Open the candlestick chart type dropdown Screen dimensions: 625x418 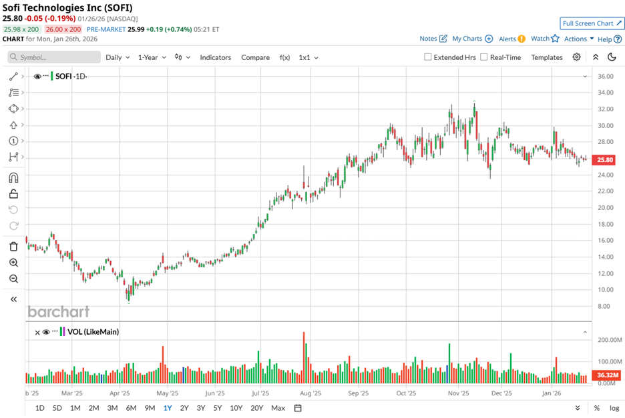pos(182,57)
